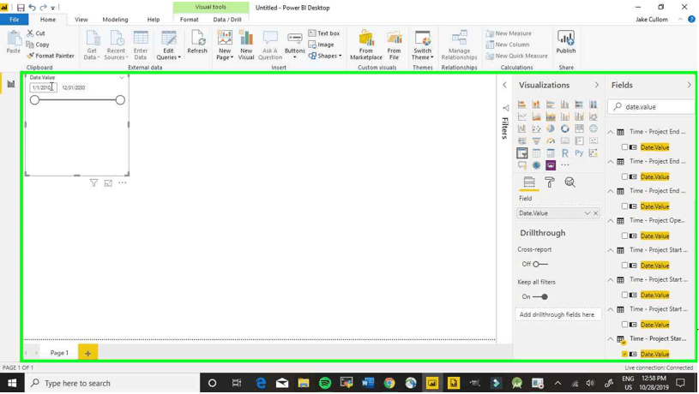The height and width of the screenshot is (394, 699).
Task: Select the Clustered column chart visualization
Action: tap(565, 104)
